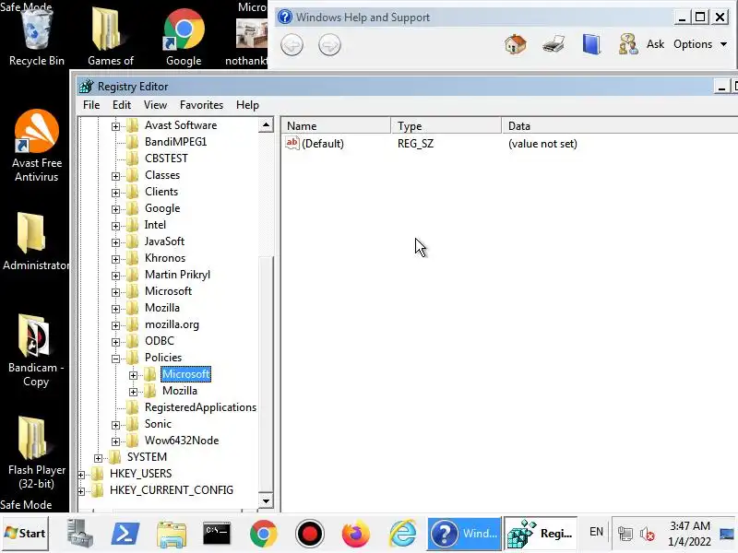Go back in Windows Help and Support
Image resolution: width=738 pixels, height=553 pixels.
click(292, 45)
